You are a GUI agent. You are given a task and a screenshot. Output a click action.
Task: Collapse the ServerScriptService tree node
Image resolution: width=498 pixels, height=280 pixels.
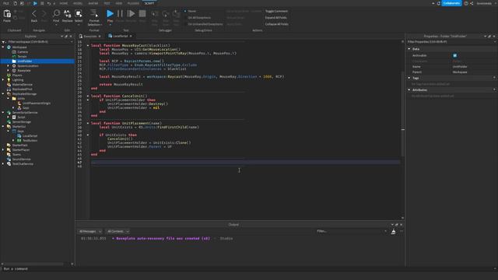(3, 112)
